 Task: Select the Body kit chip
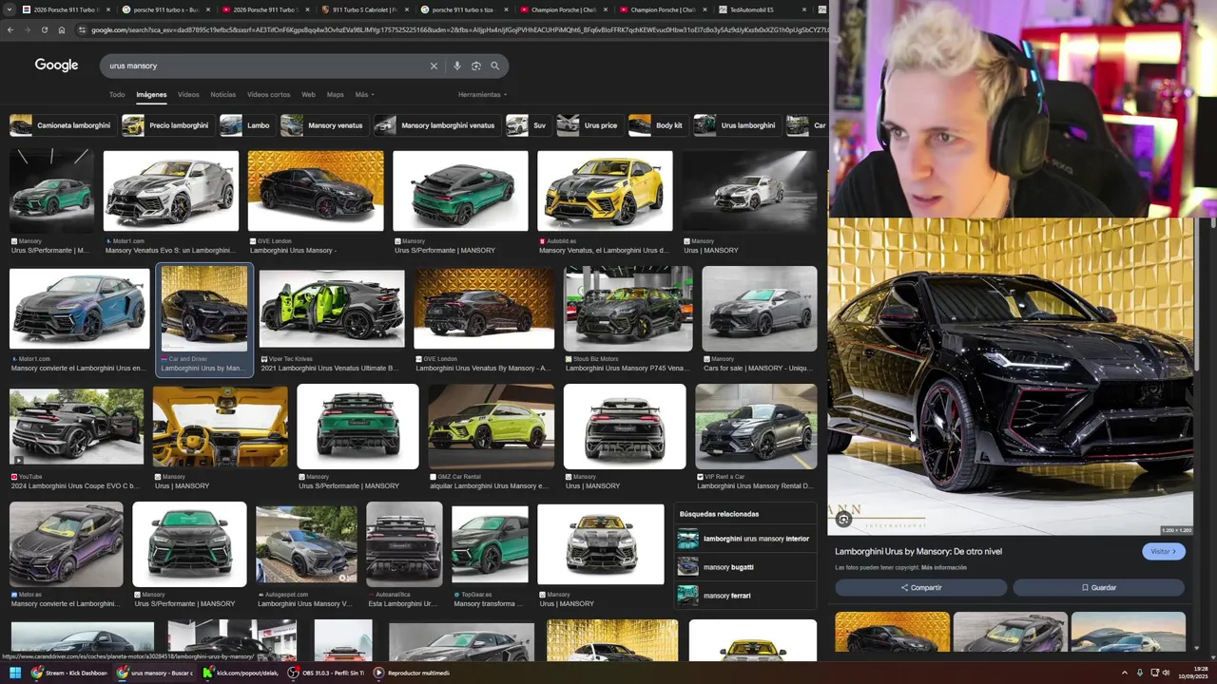pyautogui.click(x=657, y=125)
